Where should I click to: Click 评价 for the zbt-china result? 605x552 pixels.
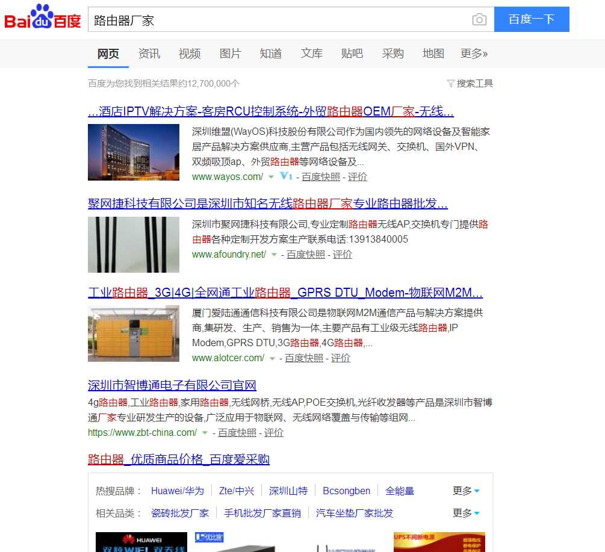274,433
